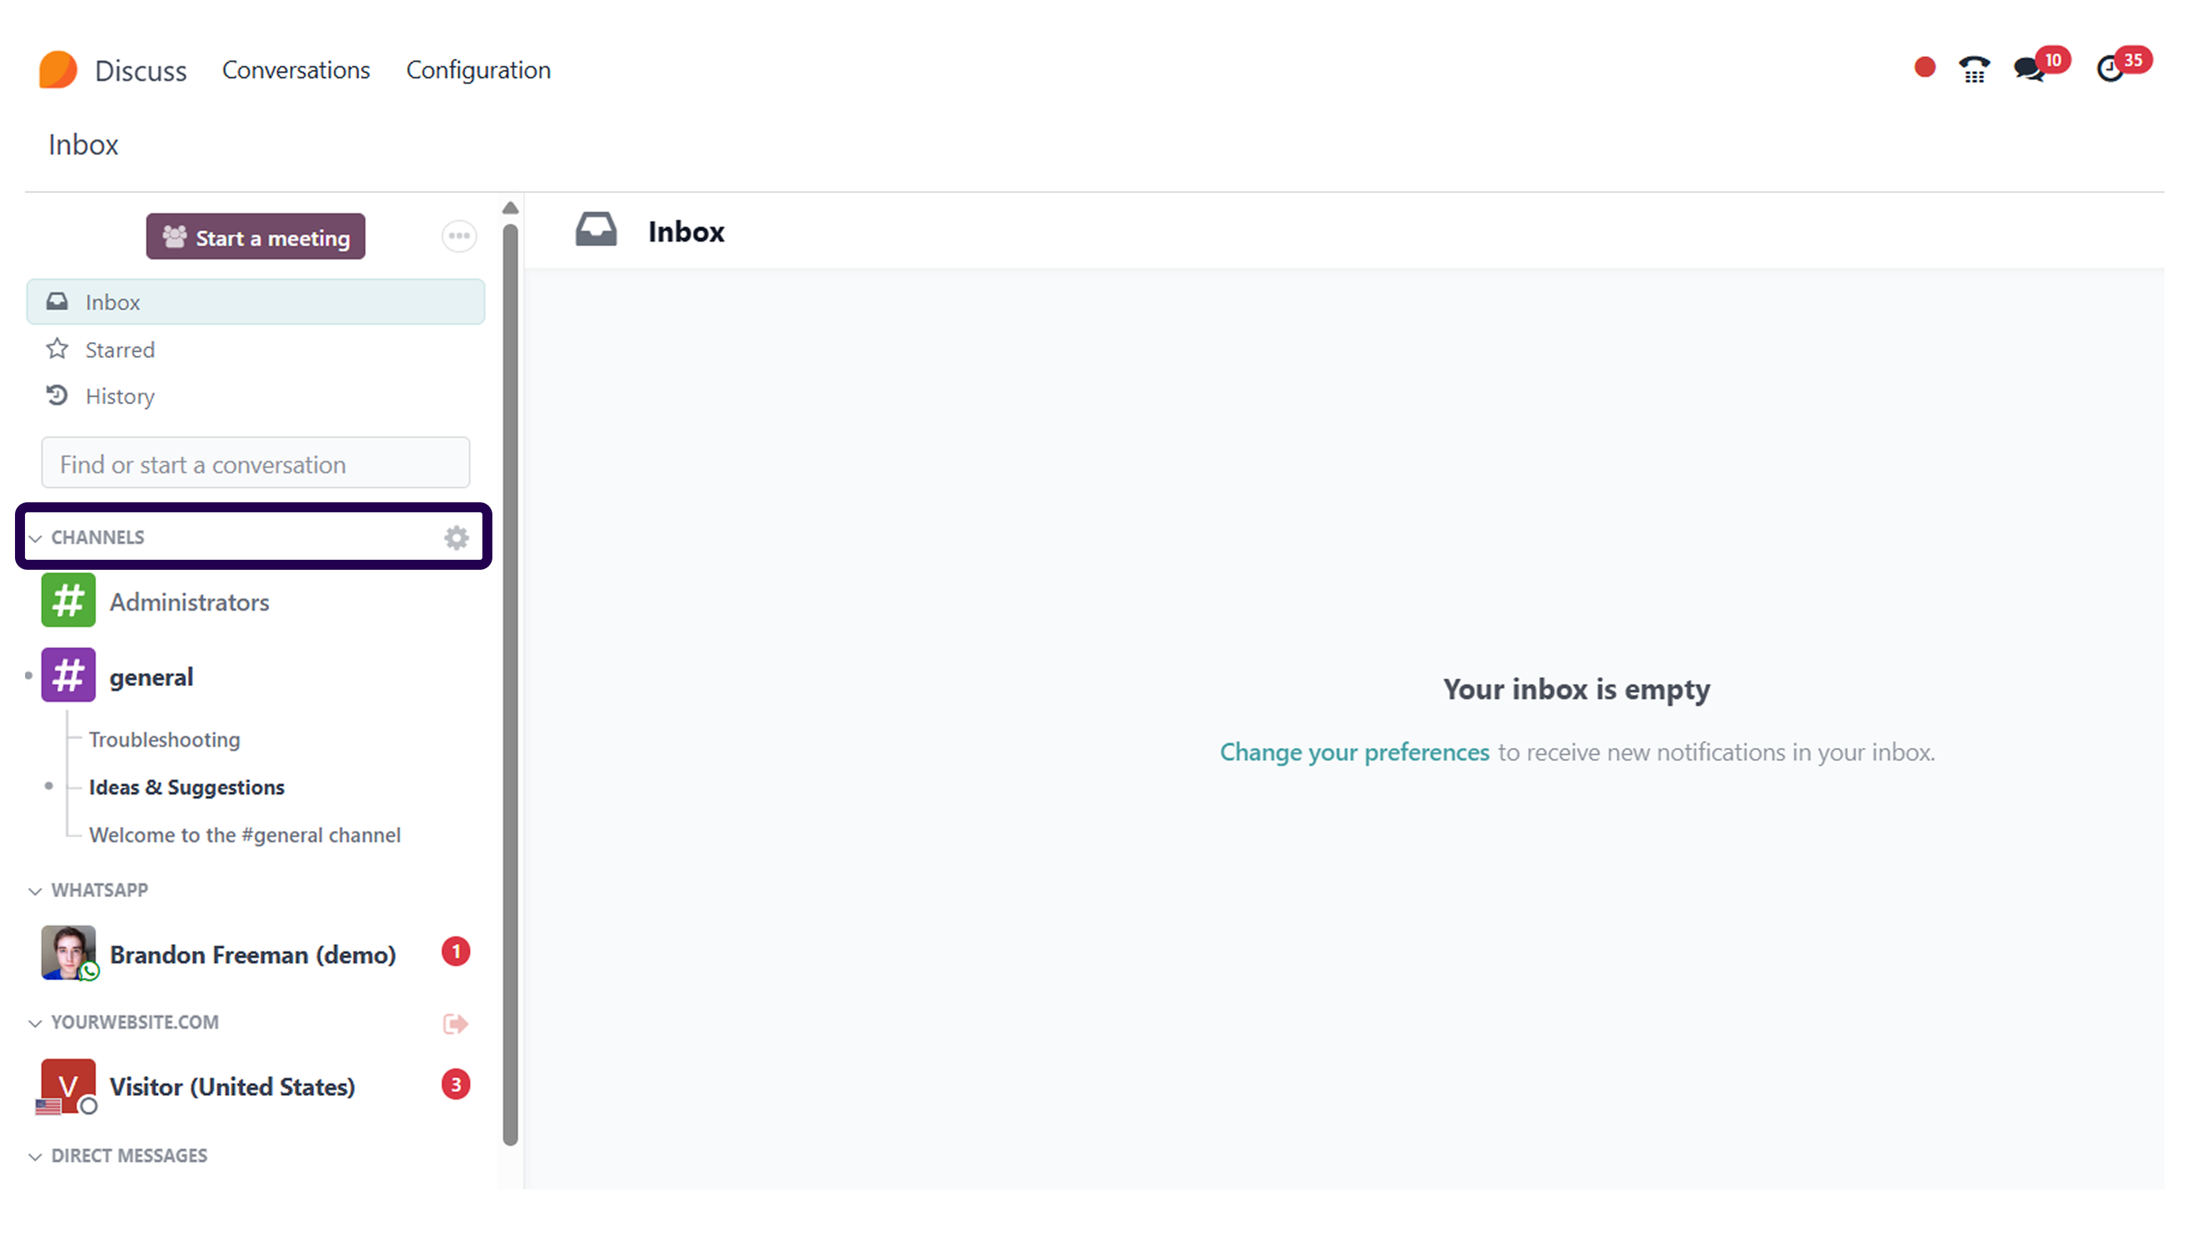
Task: Open the VoIP phone dialer icon
Action: [1973, 69]
